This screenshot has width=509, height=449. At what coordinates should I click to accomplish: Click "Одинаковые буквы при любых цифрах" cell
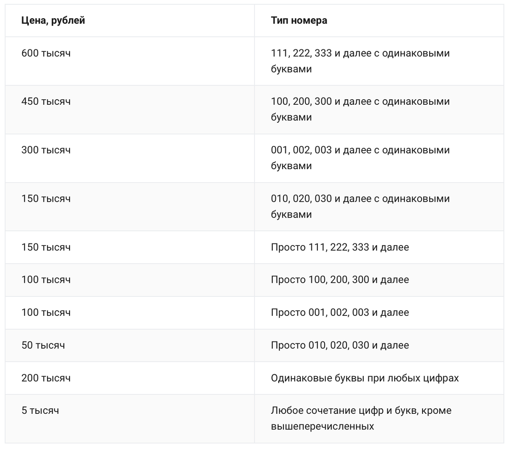tap(365, 378)
